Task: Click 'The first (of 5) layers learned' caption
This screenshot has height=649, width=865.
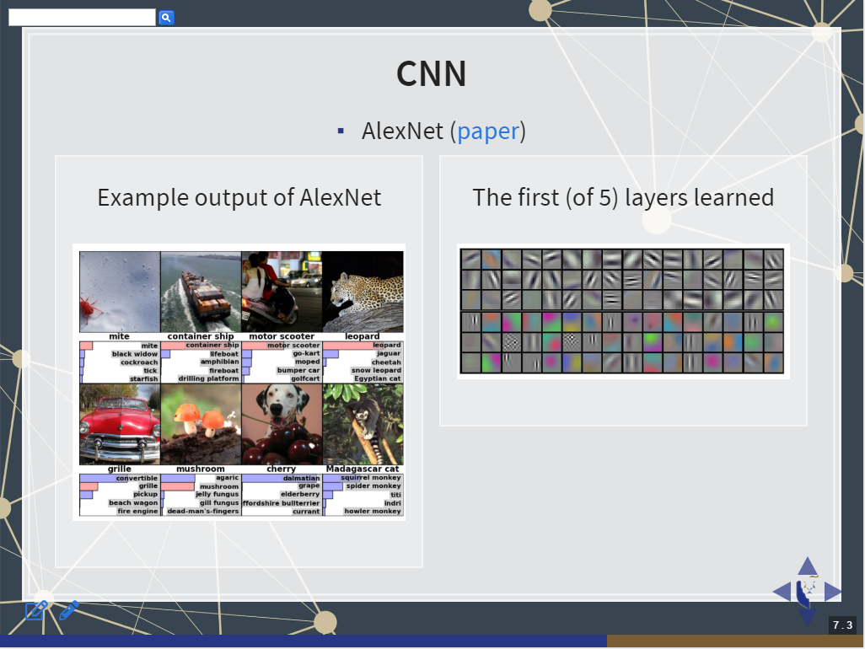Action: coord(623,197)
